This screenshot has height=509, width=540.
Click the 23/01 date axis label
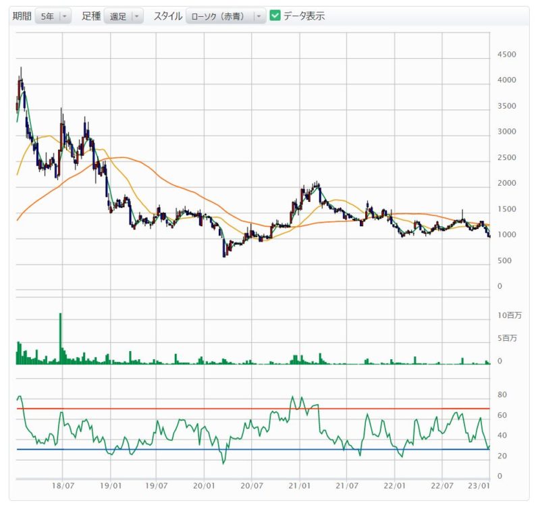[x=479, y=486]
